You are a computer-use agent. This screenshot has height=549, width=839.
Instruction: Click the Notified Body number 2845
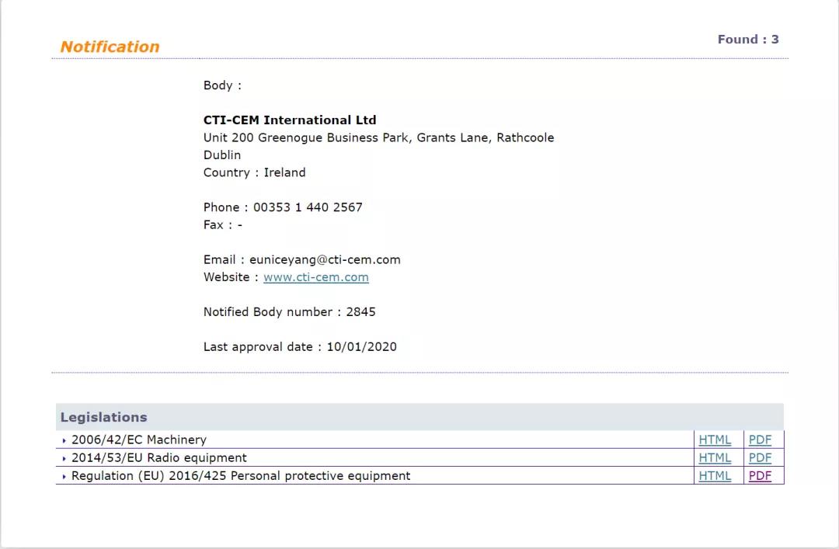[360, 312]
